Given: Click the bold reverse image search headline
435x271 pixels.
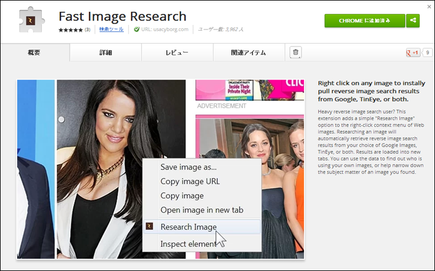Looking at the screenshot, I should pyautogui.click(x=371, y=91).
